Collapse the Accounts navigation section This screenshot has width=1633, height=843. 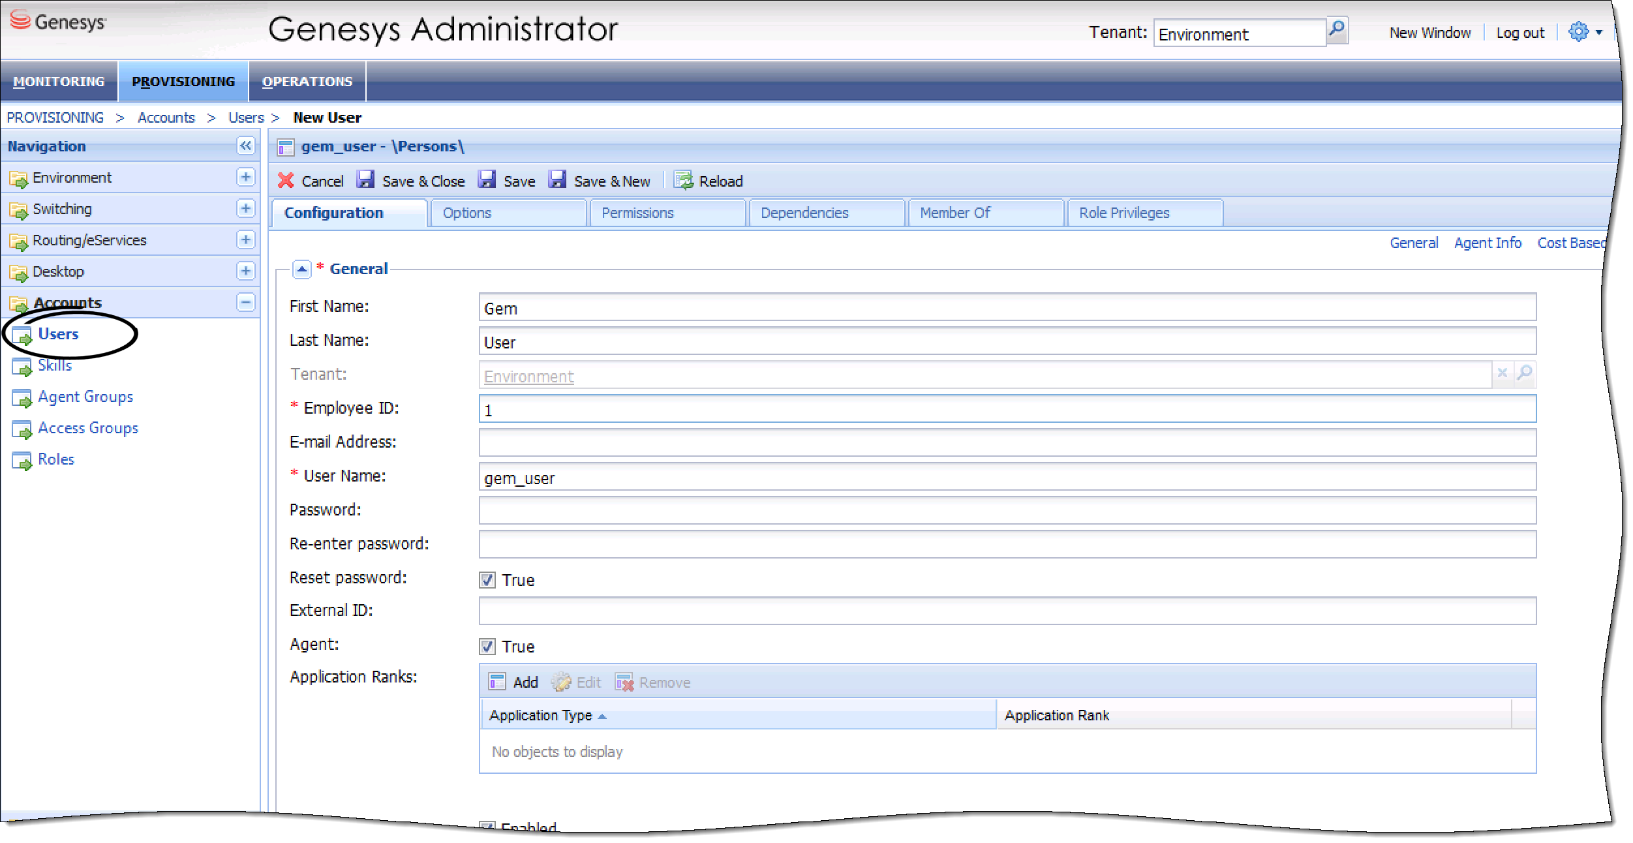[245, 302]
